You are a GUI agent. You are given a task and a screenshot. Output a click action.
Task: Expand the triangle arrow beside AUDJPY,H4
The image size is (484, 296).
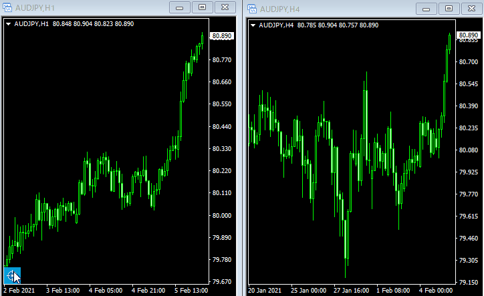[253, 25]
